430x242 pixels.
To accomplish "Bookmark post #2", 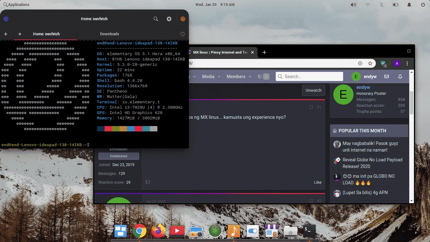I will click(x=311, y=201).
